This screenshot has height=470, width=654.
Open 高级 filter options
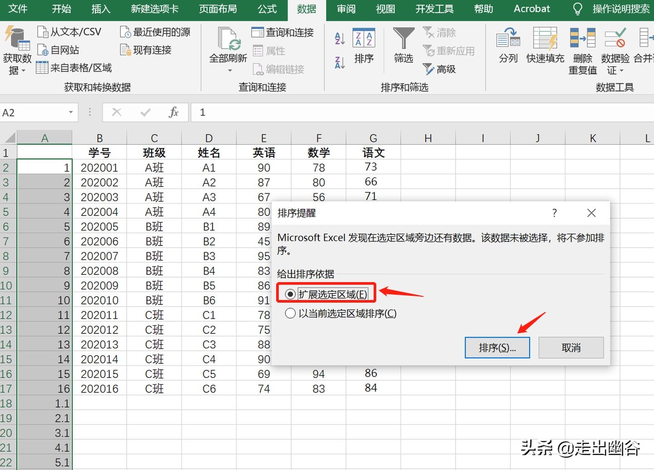(439, 69)
